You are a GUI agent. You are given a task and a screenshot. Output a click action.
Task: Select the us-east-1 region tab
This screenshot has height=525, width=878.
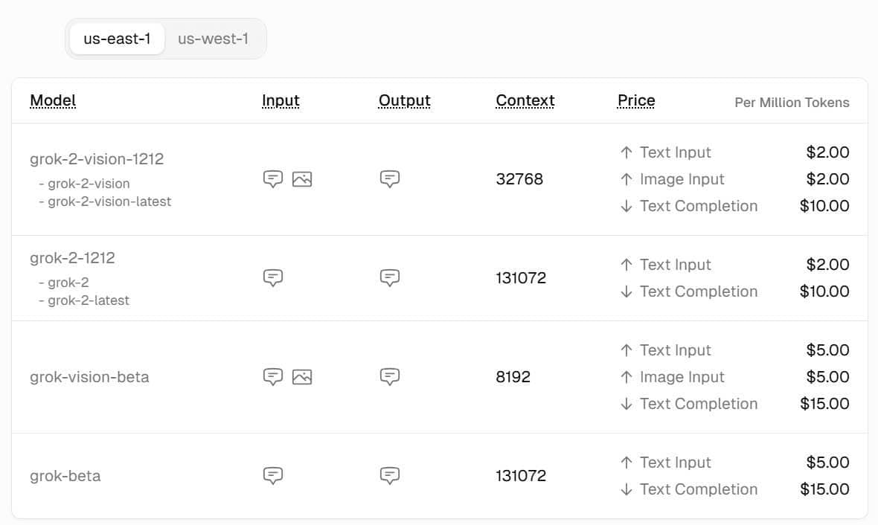click(x=117, y=39)
